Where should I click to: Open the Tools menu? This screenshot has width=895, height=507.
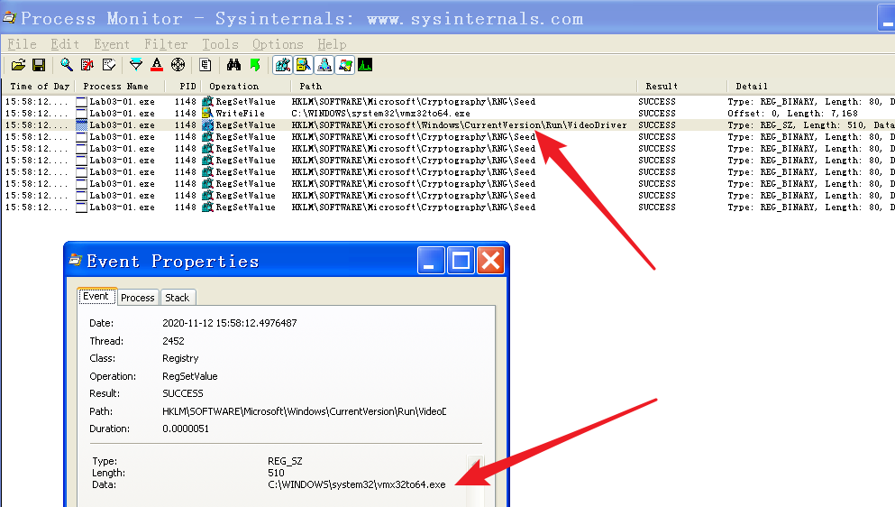(220, 44)
